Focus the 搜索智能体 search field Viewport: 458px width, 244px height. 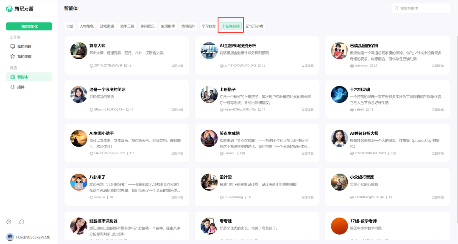point(421,8)
